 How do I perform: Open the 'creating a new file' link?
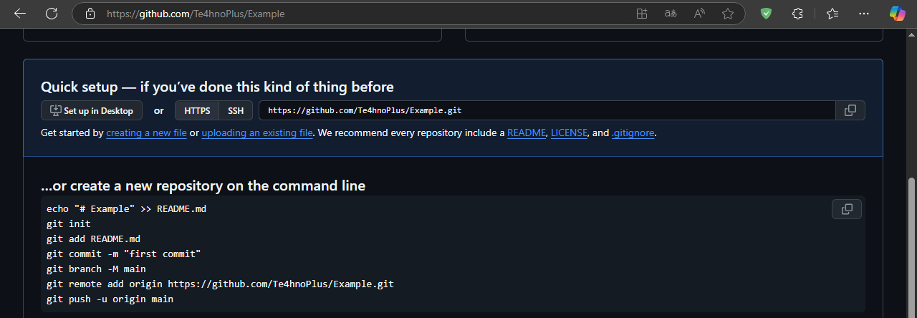click(x=146, y=132)
